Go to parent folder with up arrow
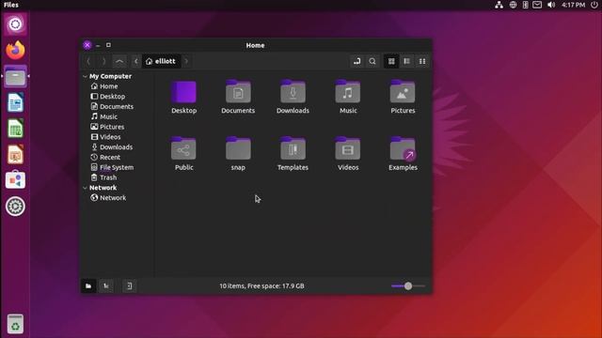This screenshot has width=602, height=338. (119, 61)
